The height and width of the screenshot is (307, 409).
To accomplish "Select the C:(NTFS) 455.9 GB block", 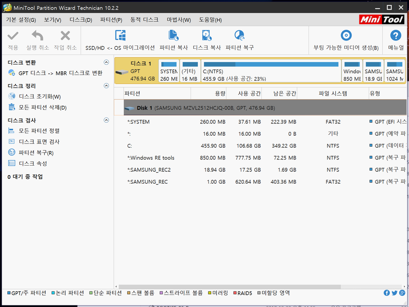I will click(271, 71).
